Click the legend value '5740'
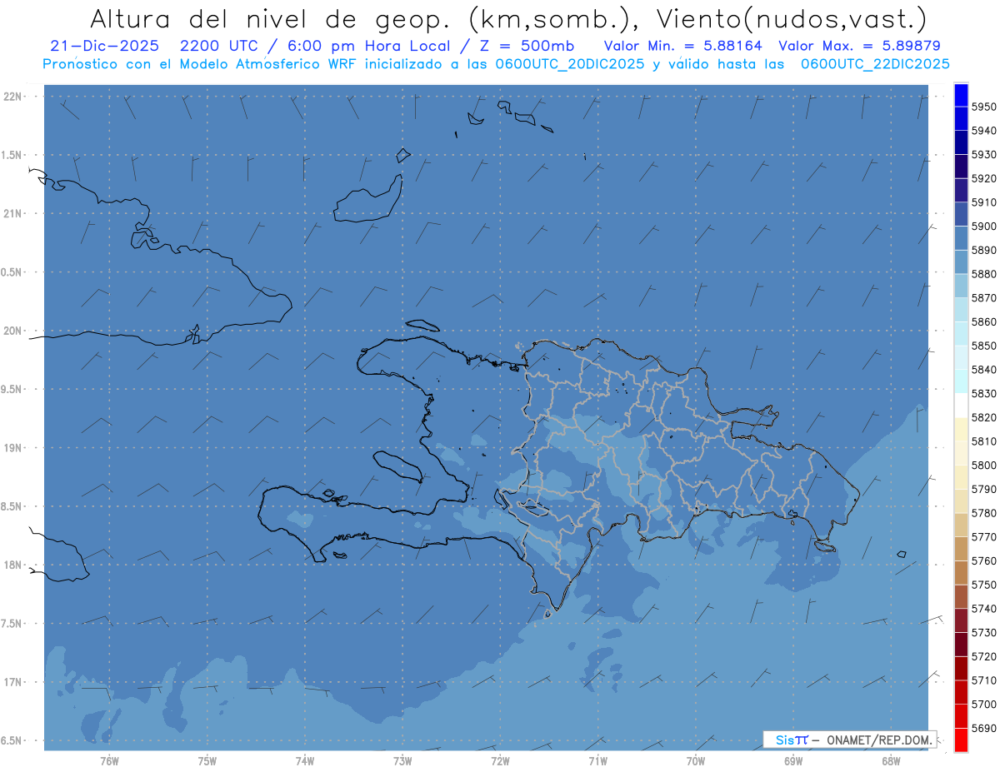 pos(984,609)
